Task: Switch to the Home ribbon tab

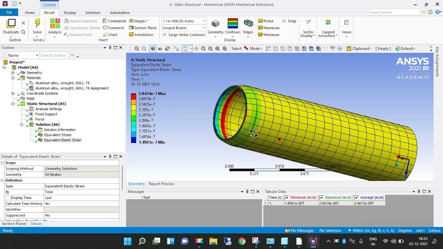Action: [x=30, y=13]
